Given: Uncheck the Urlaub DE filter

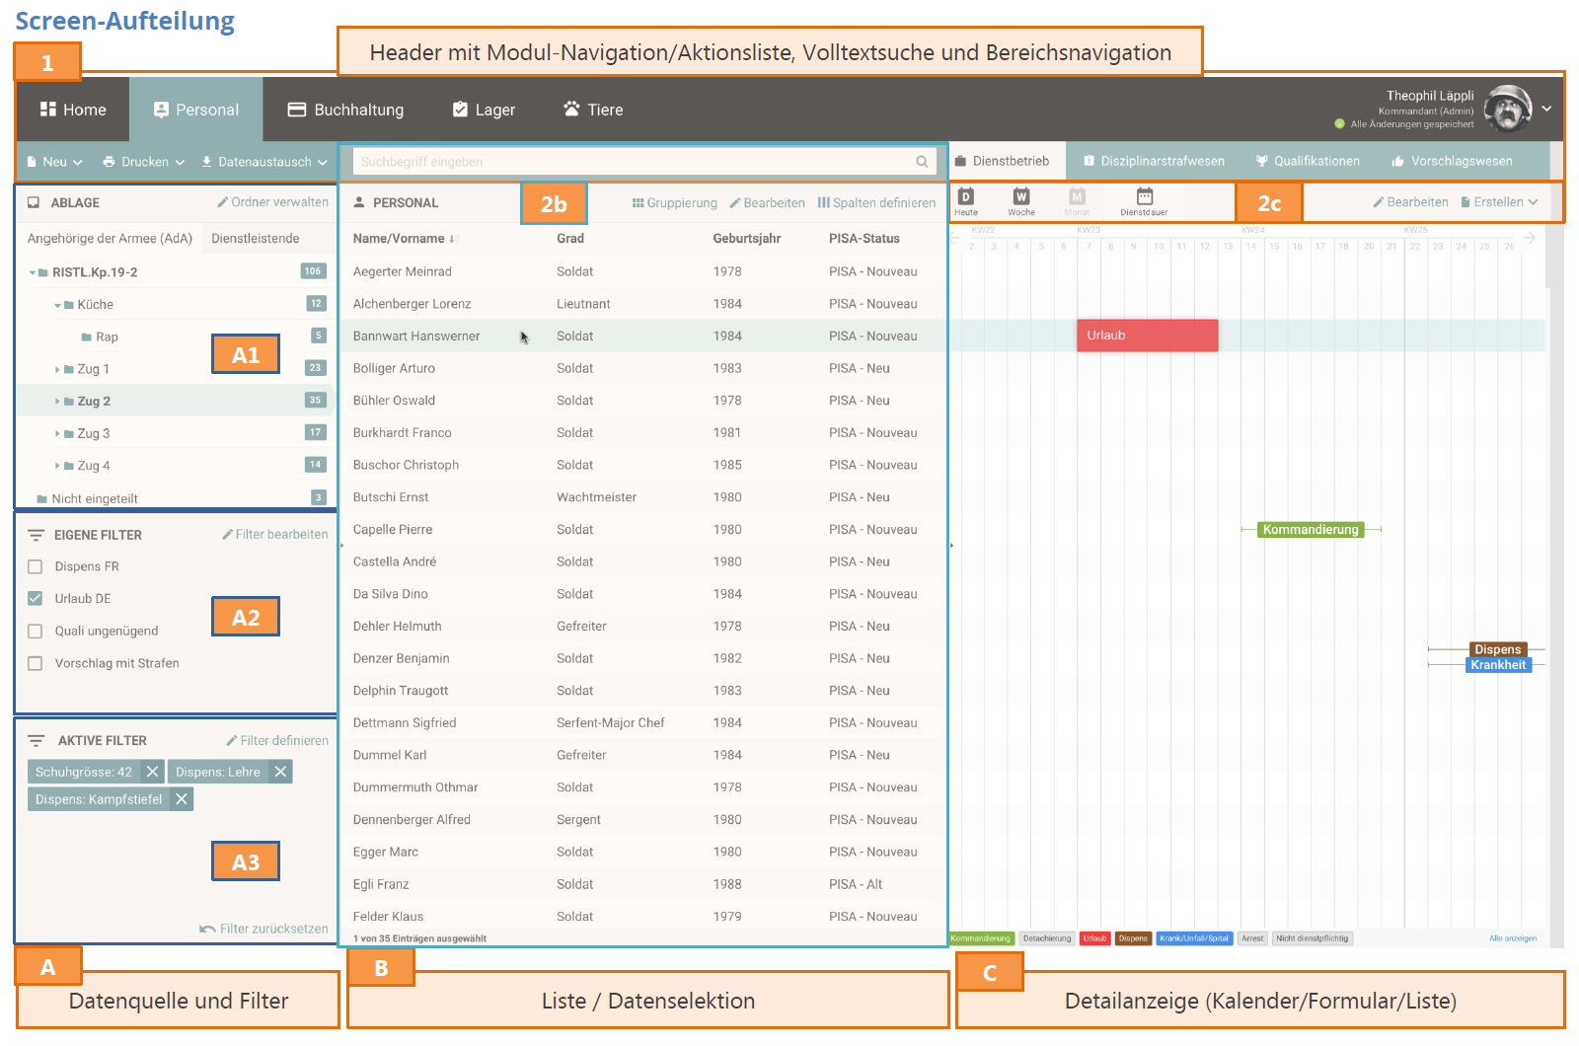Looking at the screenshot, I should click(x=36, y=599).
